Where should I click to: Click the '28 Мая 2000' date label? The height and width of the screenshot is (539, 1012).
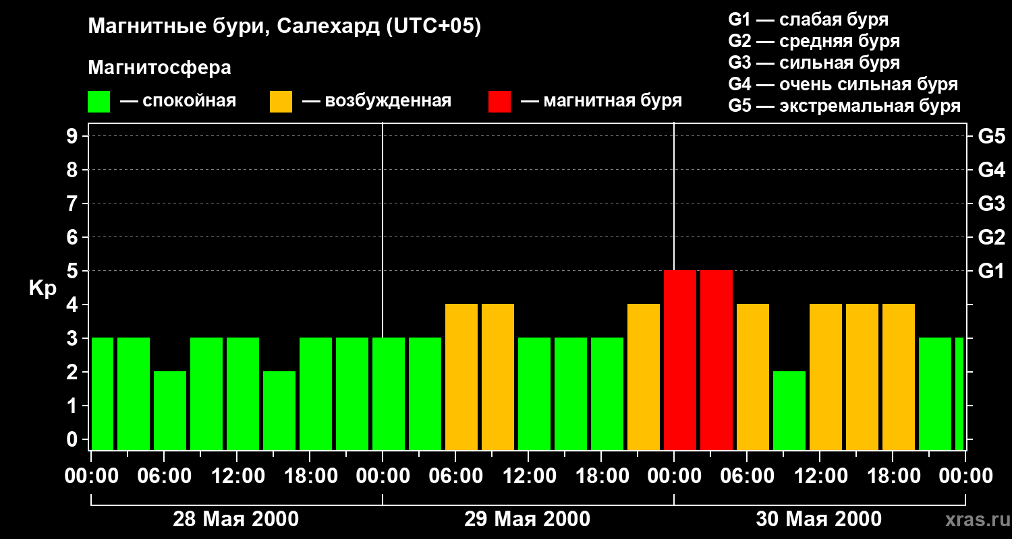click(236, 519)
